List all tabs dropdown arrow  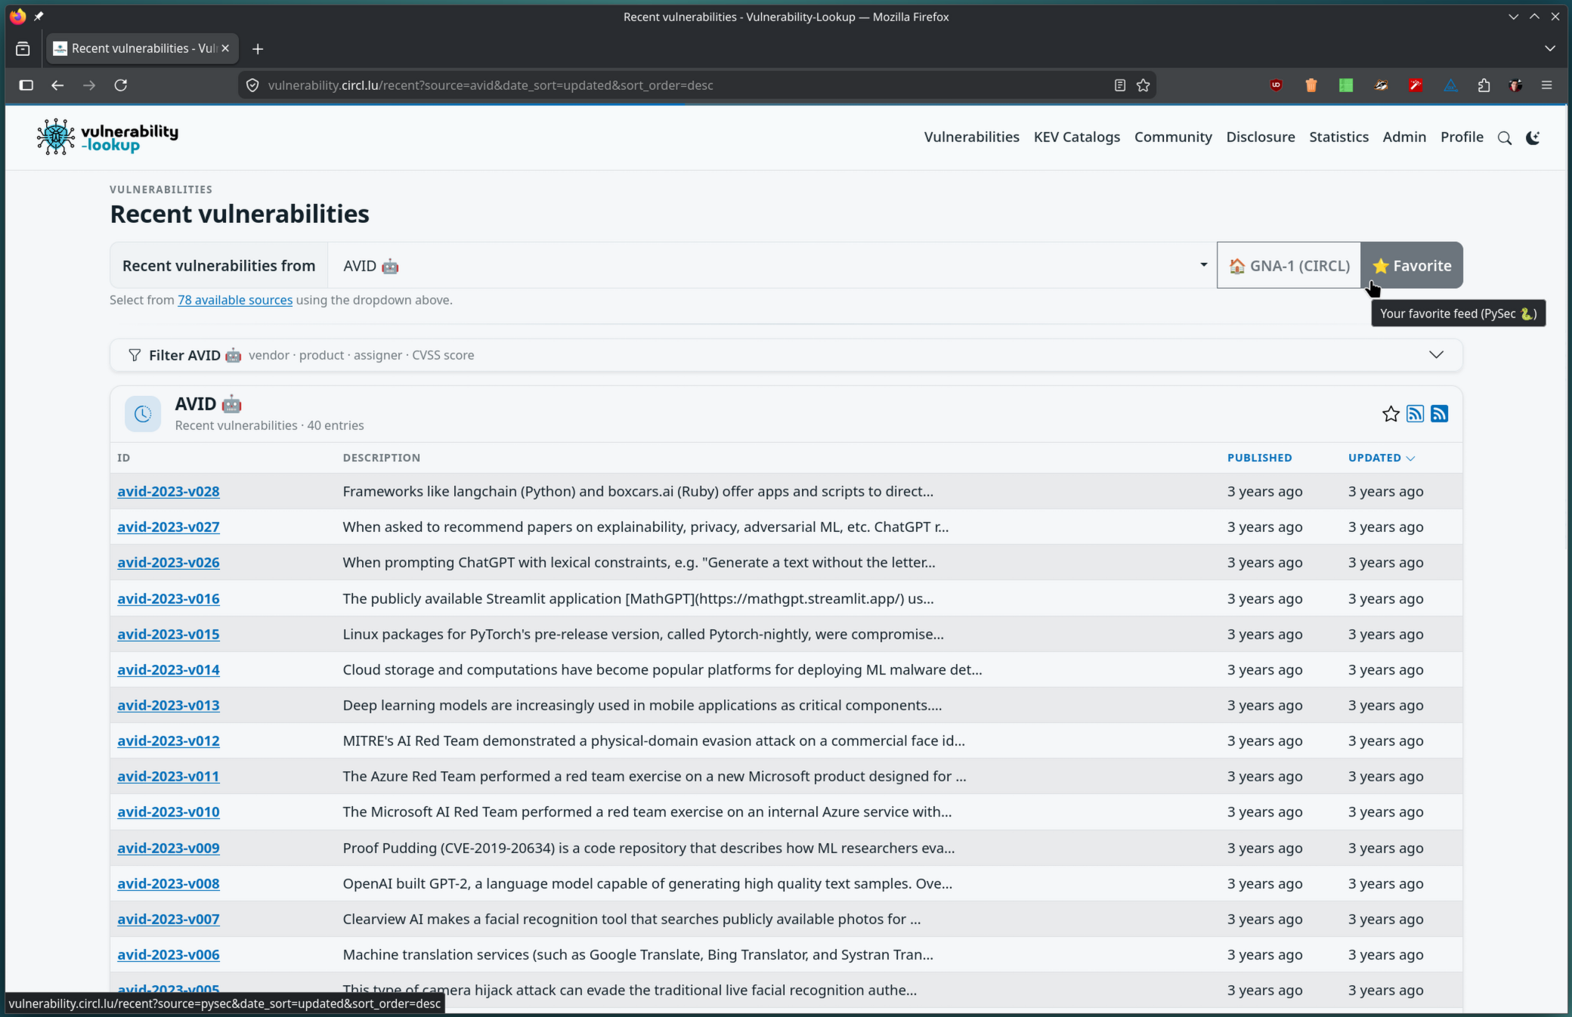[1549, 48]
